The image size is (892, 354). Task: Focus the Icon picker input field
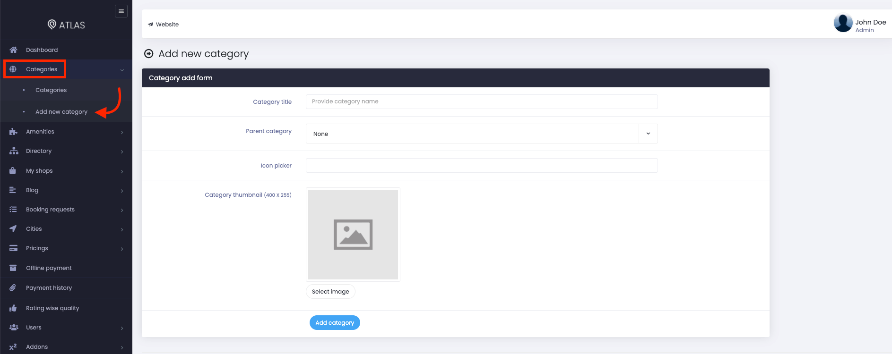click(482, 165)
